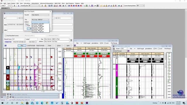Open Curve Aliasing Mode dropdown
This screenshot has height=105, width=187.
tap(140, 6)
